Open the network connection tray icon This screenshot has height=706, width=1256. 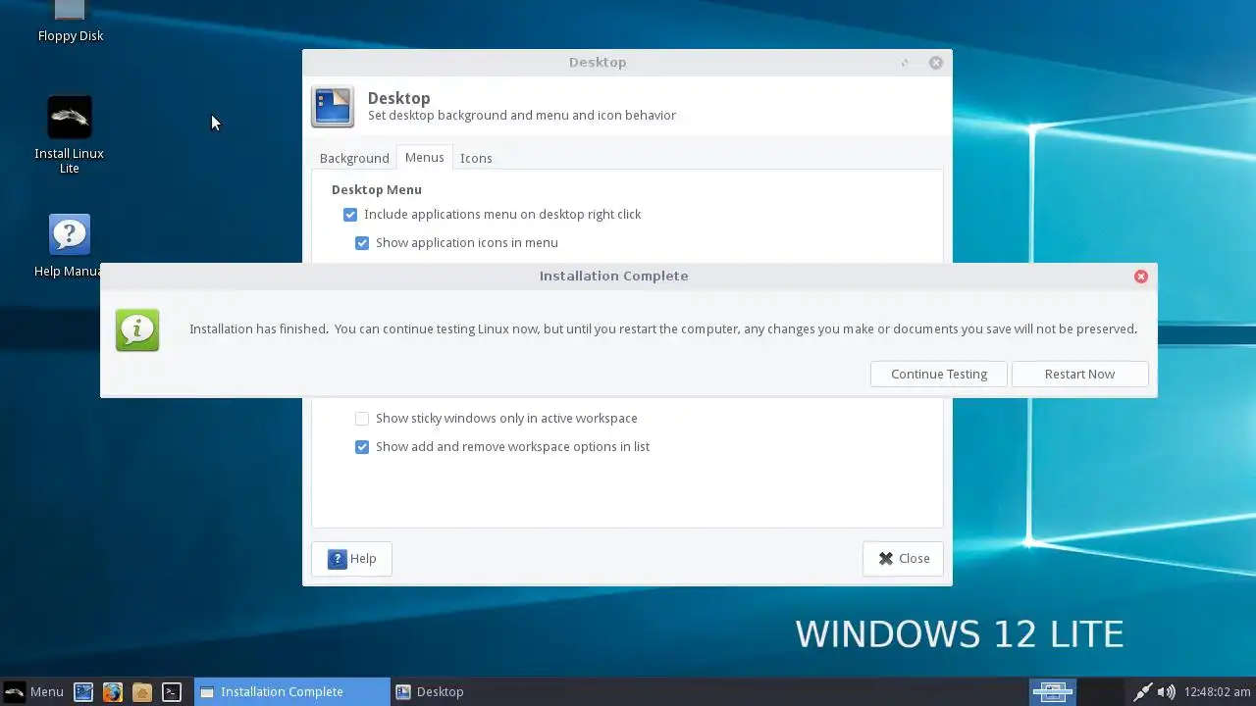tap(1143, 691)
